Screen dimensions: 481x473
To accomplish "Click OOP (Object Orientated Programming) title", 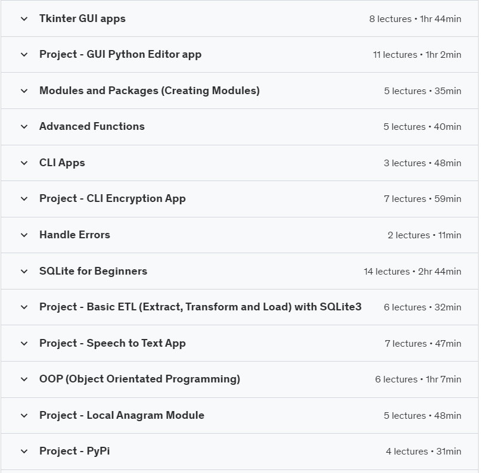I will point(139,379).
